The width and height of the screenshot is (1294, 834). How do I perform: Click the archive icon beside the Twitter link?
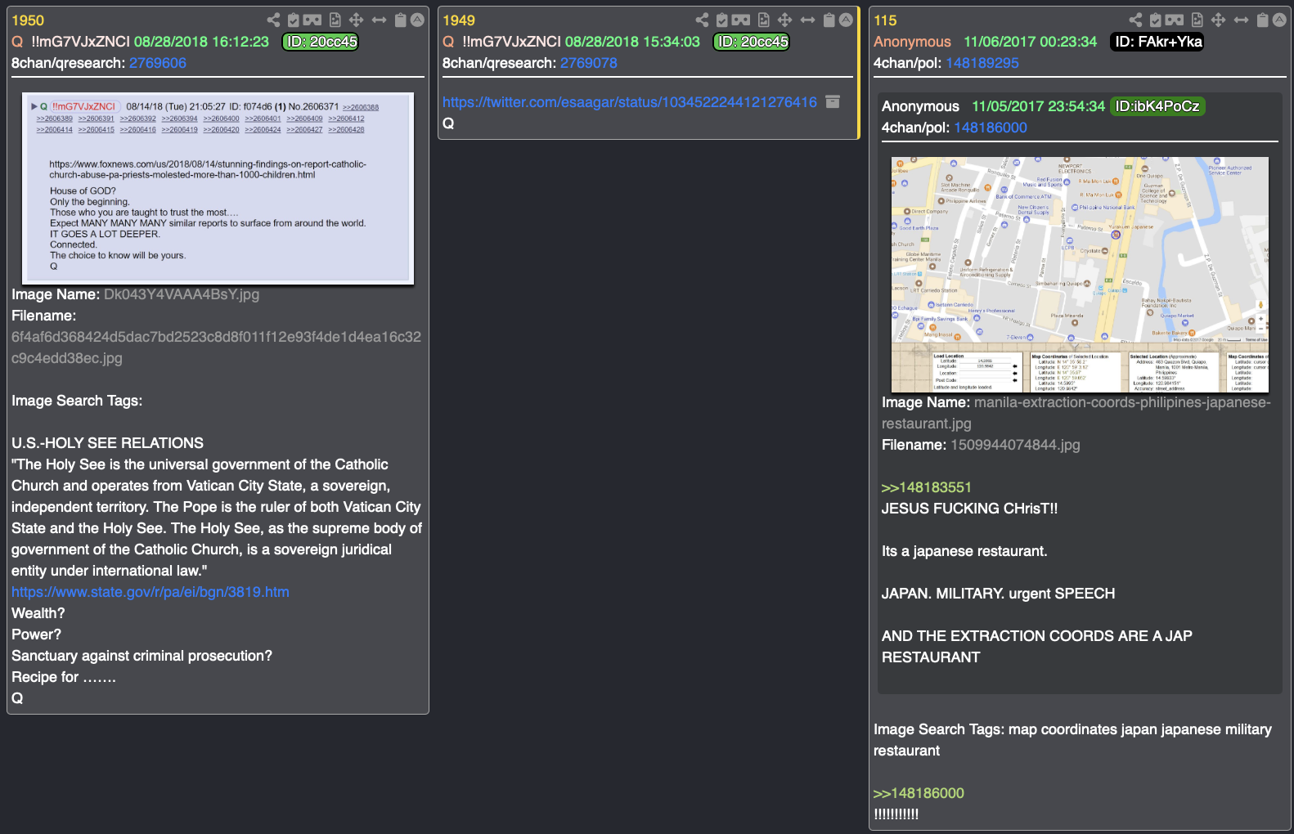click(833, 101)
